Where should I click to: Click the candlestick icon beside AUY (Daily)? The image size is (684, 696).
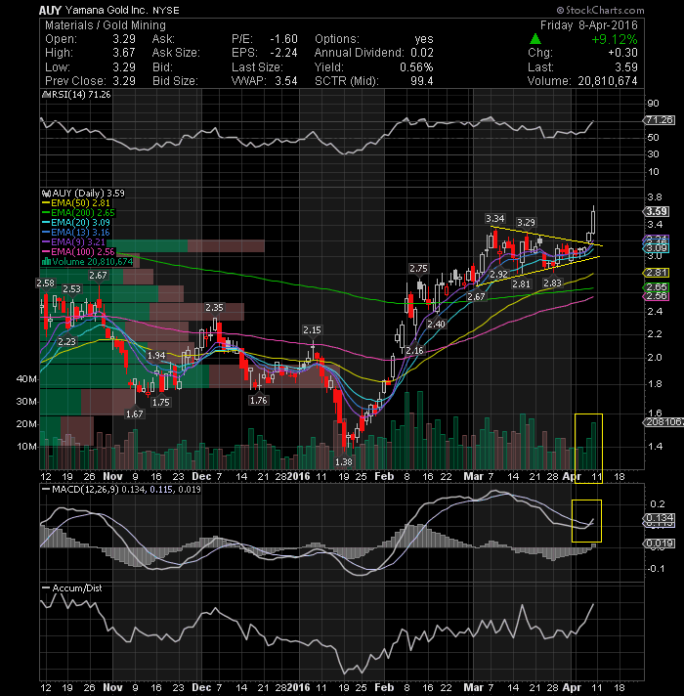point(46,194)
